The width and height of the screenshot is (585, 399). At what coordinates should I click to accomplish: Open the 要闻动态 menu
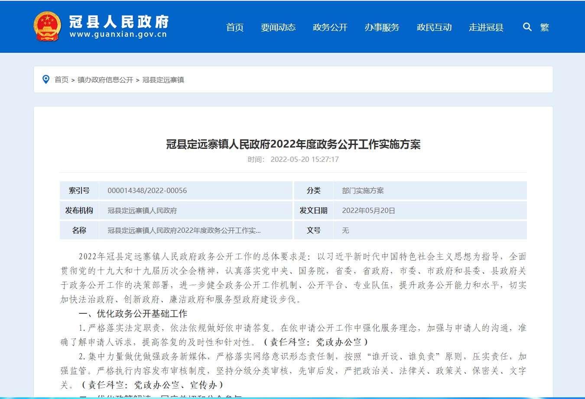coord(278,27)
